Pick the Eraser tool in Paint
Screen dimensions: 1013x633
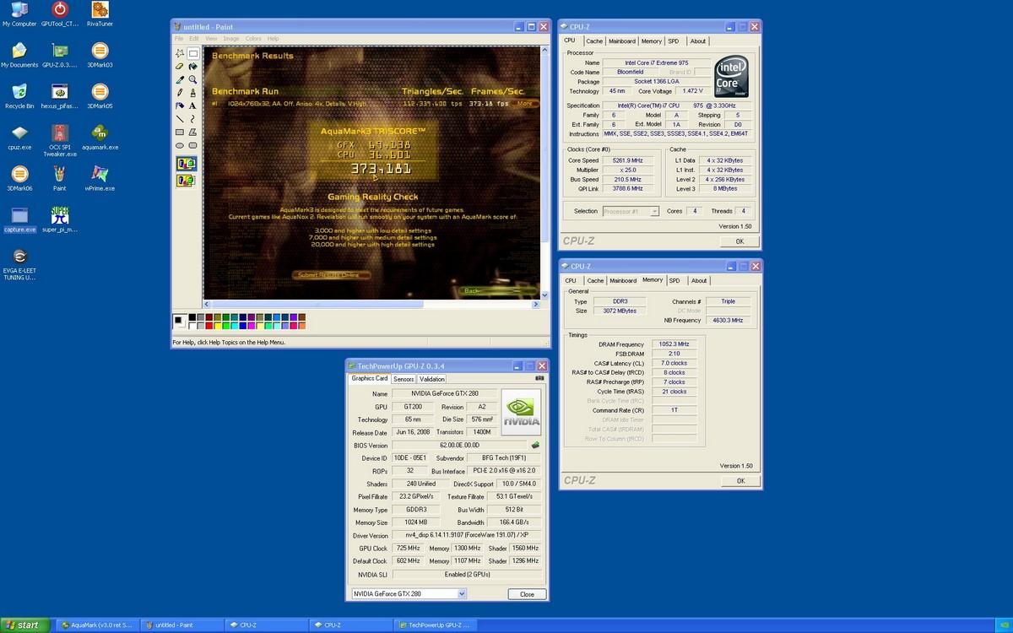pyautogui.click(x=180, y=67)
